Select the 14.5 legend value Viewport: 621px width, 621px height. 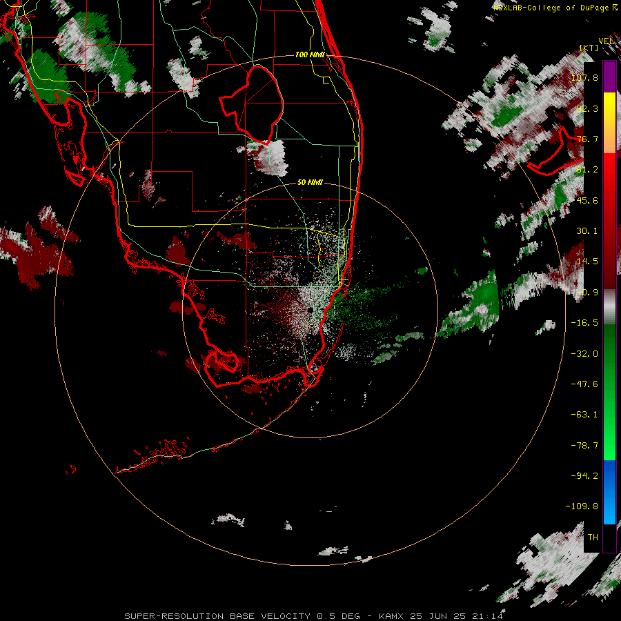pyautogui.click(x=587, y=262)
